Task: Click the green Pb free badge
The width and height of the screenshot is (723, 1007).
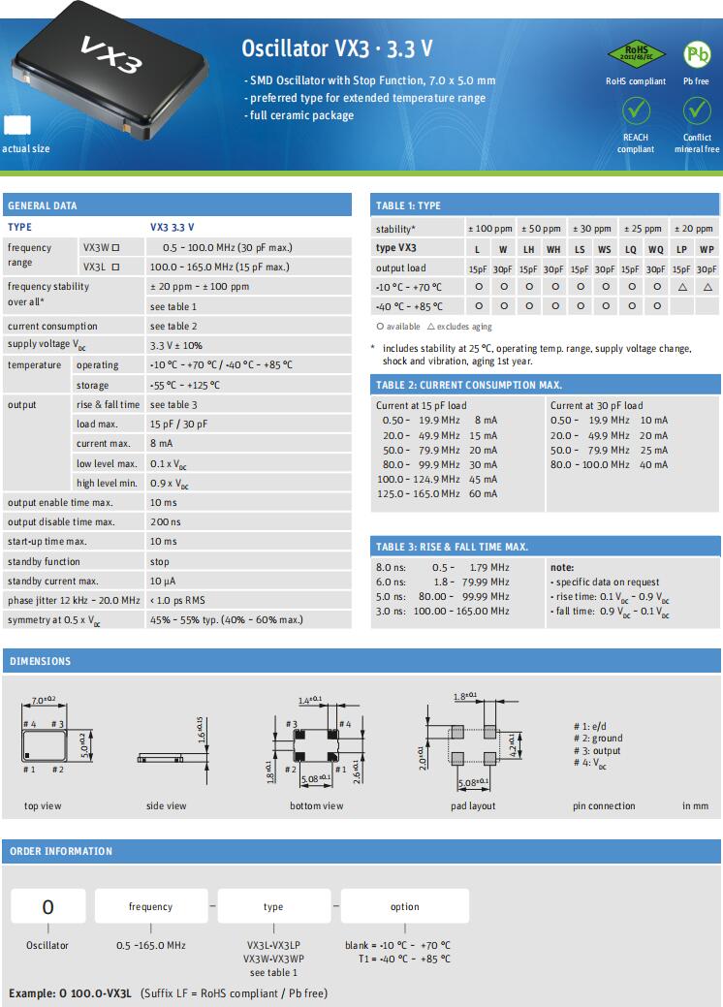Action: (x=697, y=52)
